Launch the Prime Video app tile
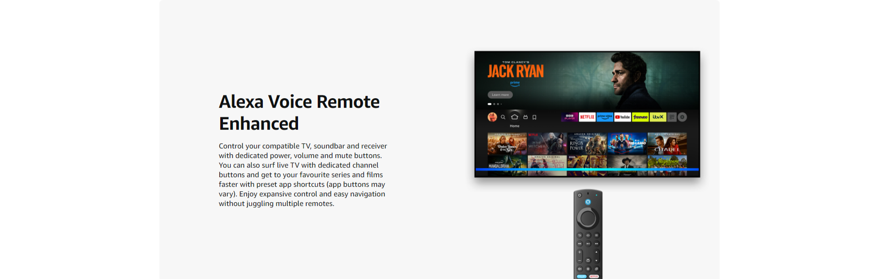 [605, 117]
